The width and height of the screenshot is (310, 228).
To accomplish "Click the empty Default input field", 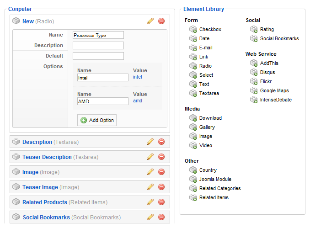I will pyautogui.click(x=98, y=56).
